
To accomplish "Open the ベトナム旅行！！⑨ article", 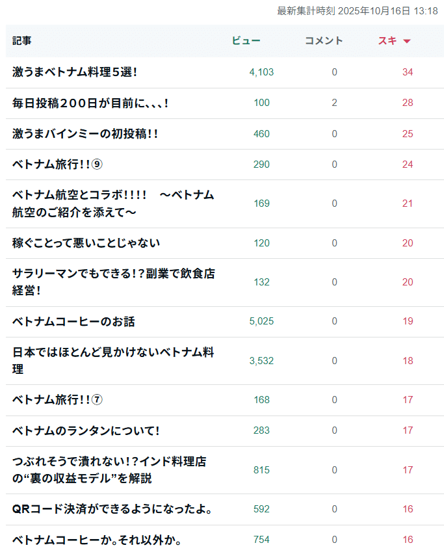I will coord(58,164).
